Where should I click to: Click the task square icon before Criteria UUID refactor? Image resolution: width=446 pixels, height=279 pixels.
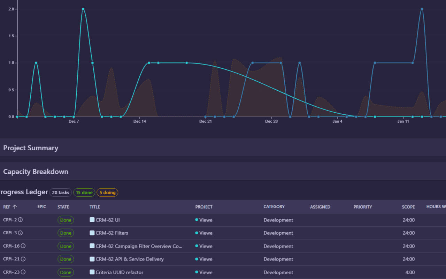pyautogui.click(x=92, y=272)
